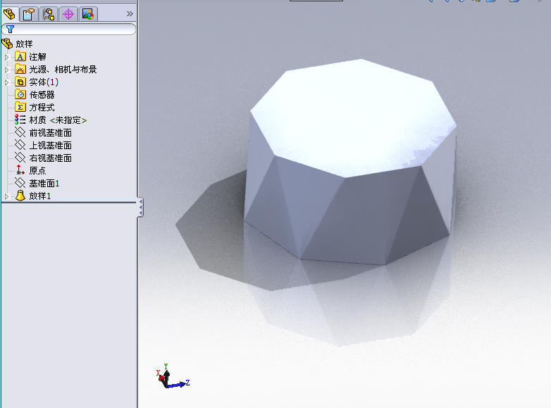Open the FeatureManager design tree tab

(9, 14)
